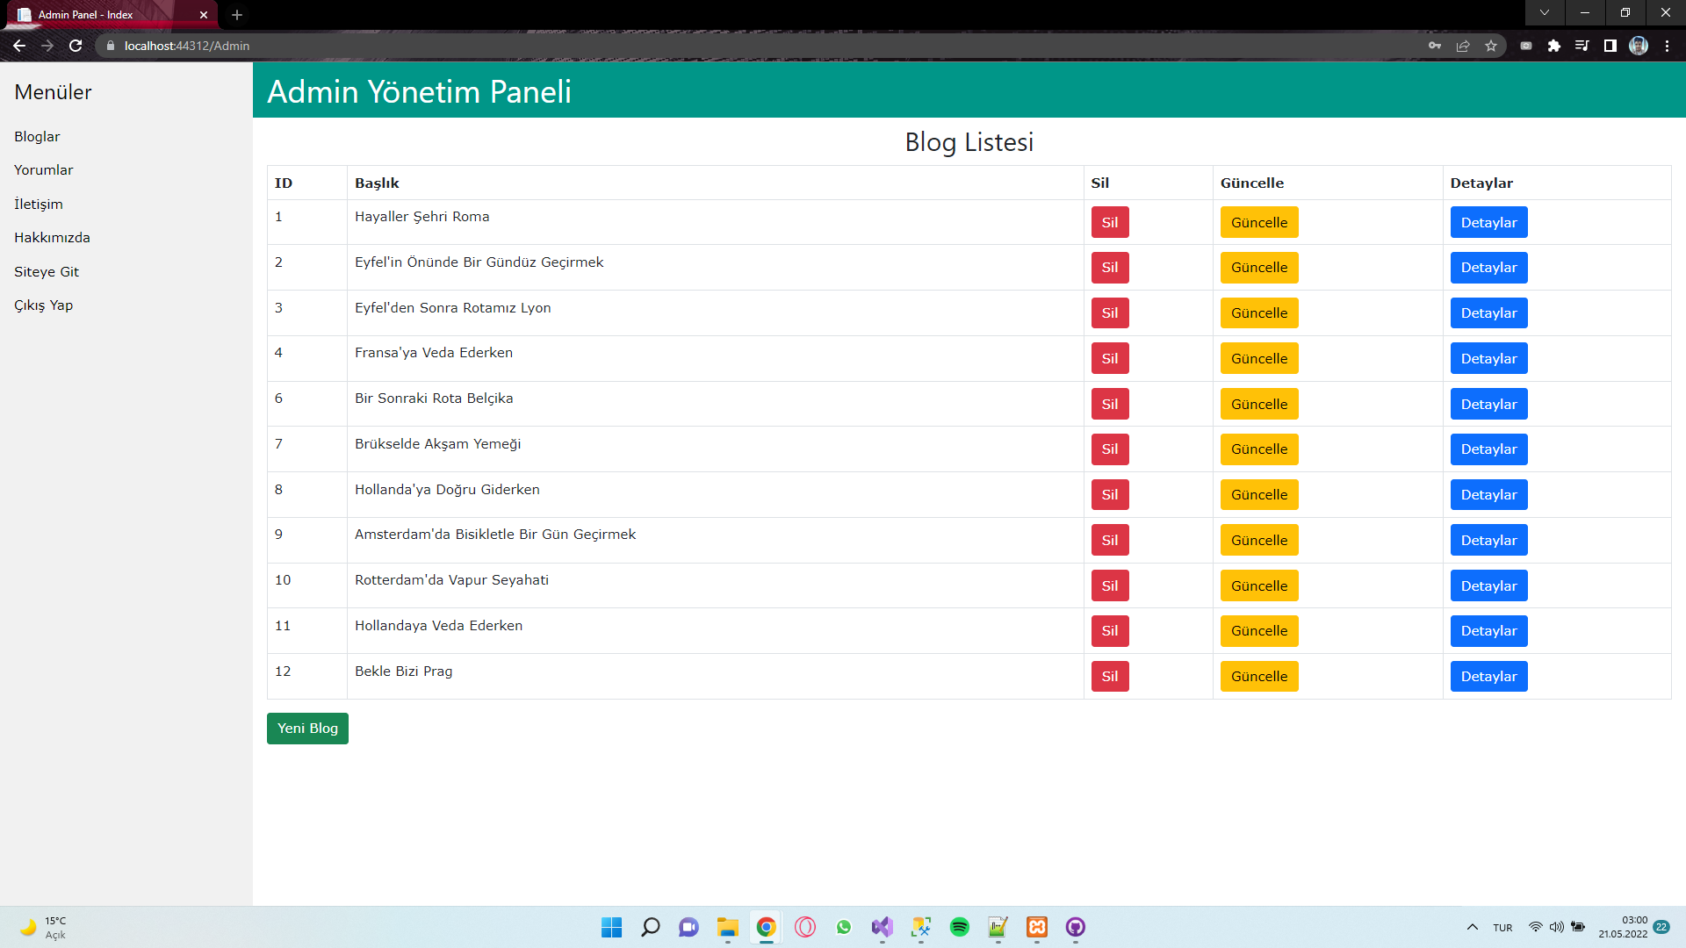Viewport: 1686px width, 948px height.
Task: Delete Brükselde Akşam Yemeği blog
Action: pyautogui.click(x=1110, y=449)
